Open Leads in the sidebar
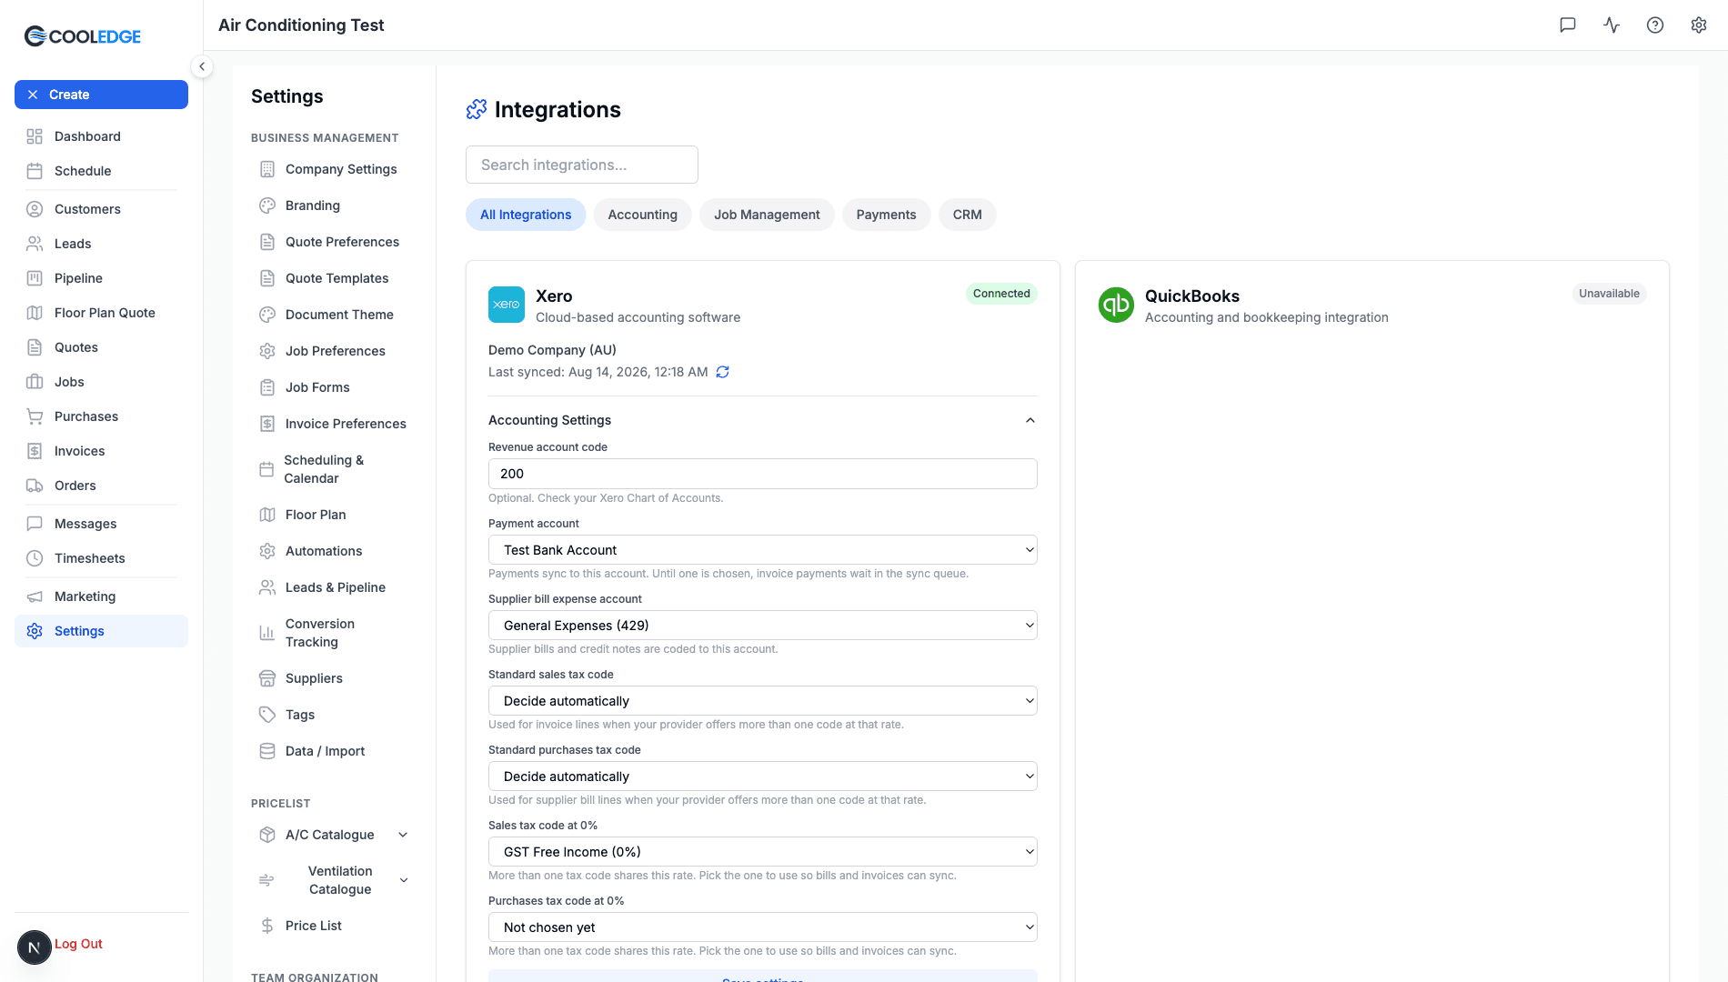This screenshot has height=982, width=1728. pos(101,244)
